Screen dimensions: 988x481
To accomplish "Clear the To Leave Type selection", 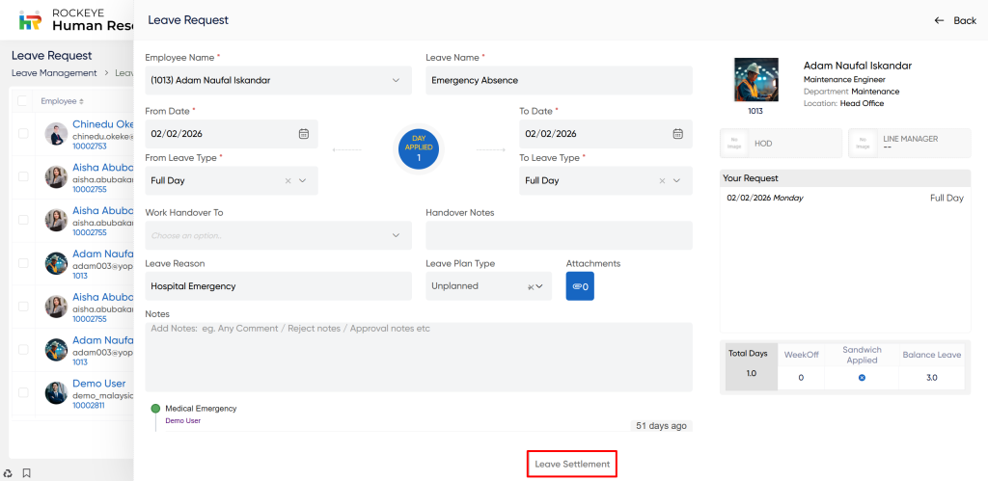I will pyautogui.click(x=663, y=180).
